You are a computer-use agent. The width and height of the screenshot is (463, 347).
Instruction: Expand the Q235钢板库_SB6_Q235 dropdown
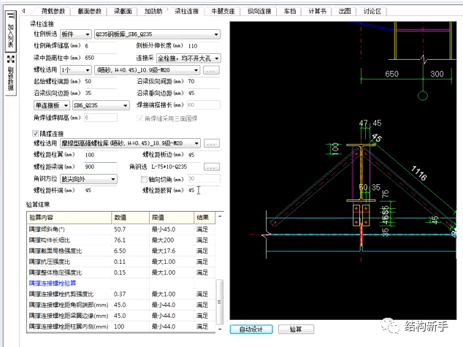coord(157,34)
